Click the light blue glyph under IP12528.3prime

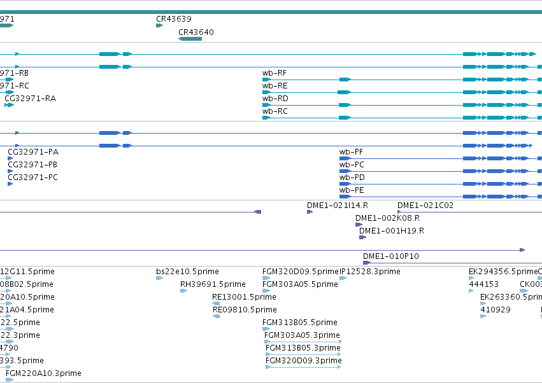pyautogui.click(x=343, y=278)
